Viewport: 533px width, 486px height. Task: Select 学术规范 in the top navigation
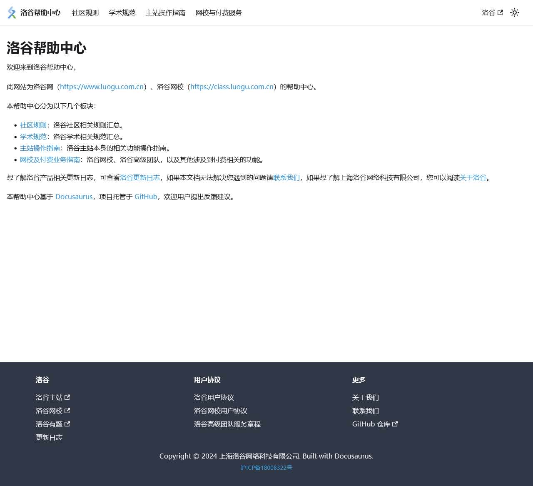coord(122,12)
